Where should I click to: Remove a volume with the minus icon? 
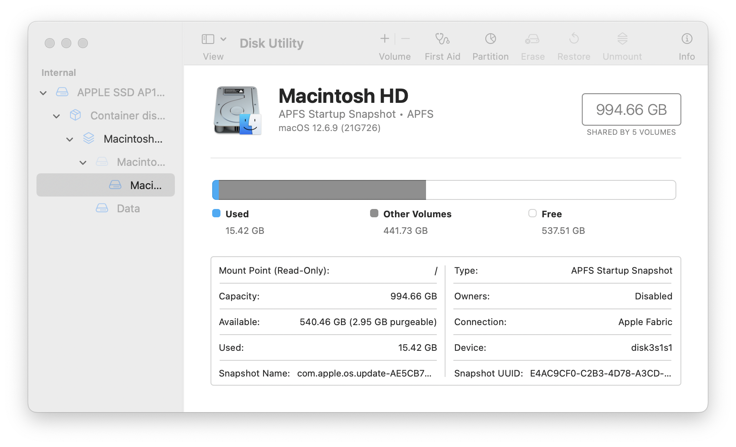pyautogui.click(x=406, y=39)
